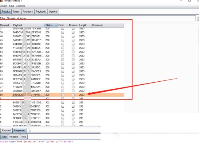Click the Filter: Showing all items bar
The width and height of the screenshot is (201, 143).
pos(98,18)
